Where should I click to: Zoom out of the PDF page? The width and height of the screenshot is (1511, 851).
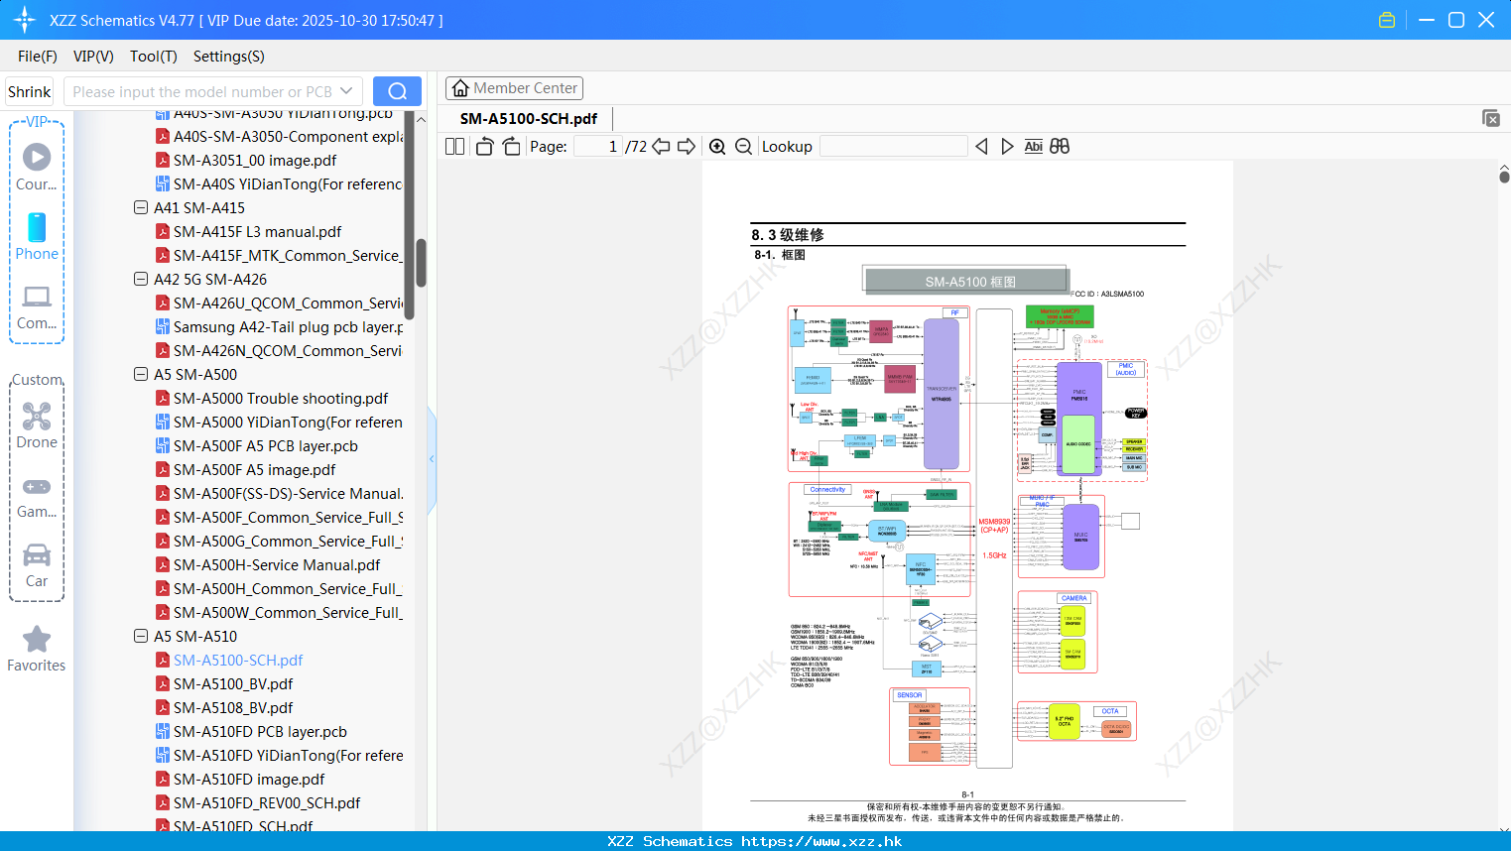(743, 146)
